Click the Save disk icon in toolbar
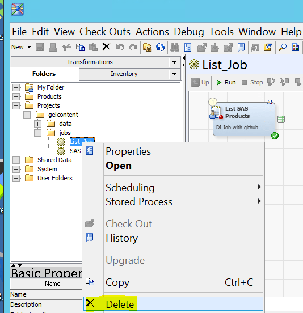This screenshot has width=303, height=313. click(x=40, y=47)
